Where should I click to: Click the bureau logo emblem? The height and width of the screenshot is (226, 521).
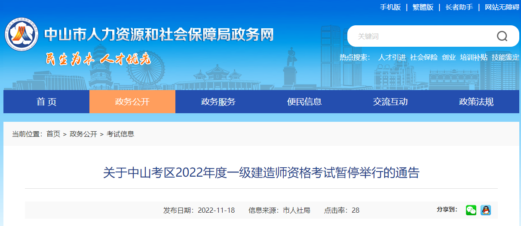21,35
